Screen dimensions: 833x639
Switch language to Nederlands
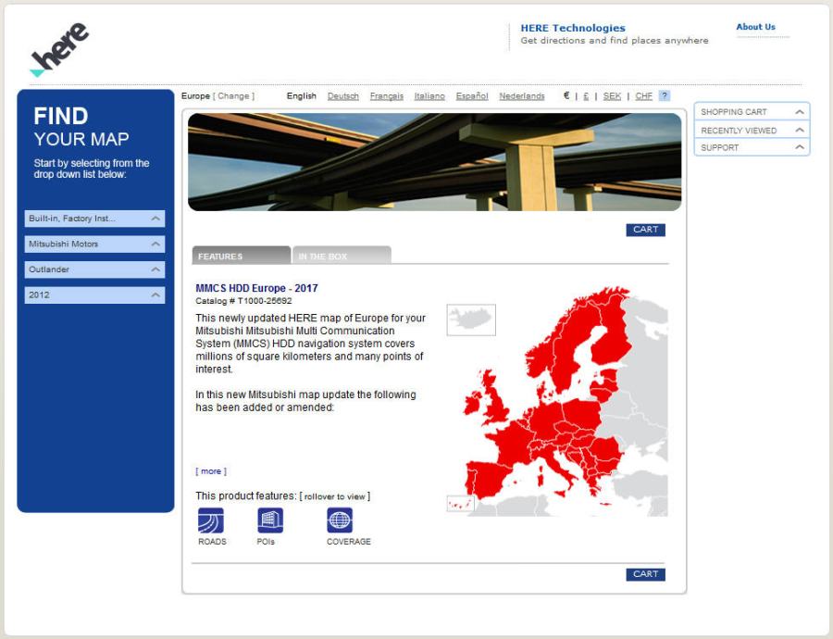(x=522, y=95)
